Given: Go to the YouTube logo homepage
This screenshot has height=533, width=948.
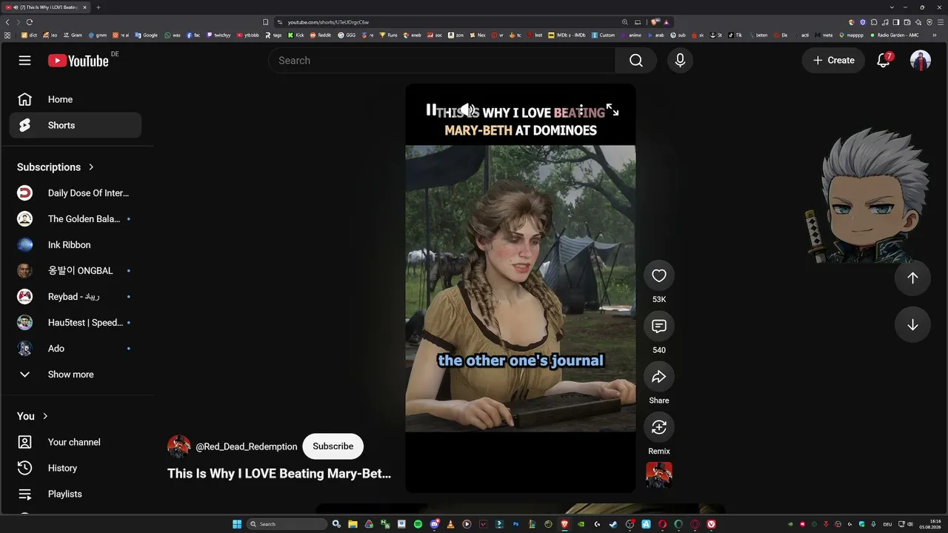Looking at the screenshot, I should (x=79, y=61).
